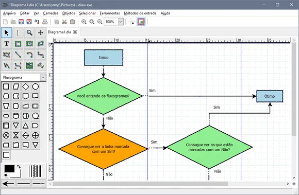Close the Diagrama1.dia tab
299x195 pixels.
point(75,32)
